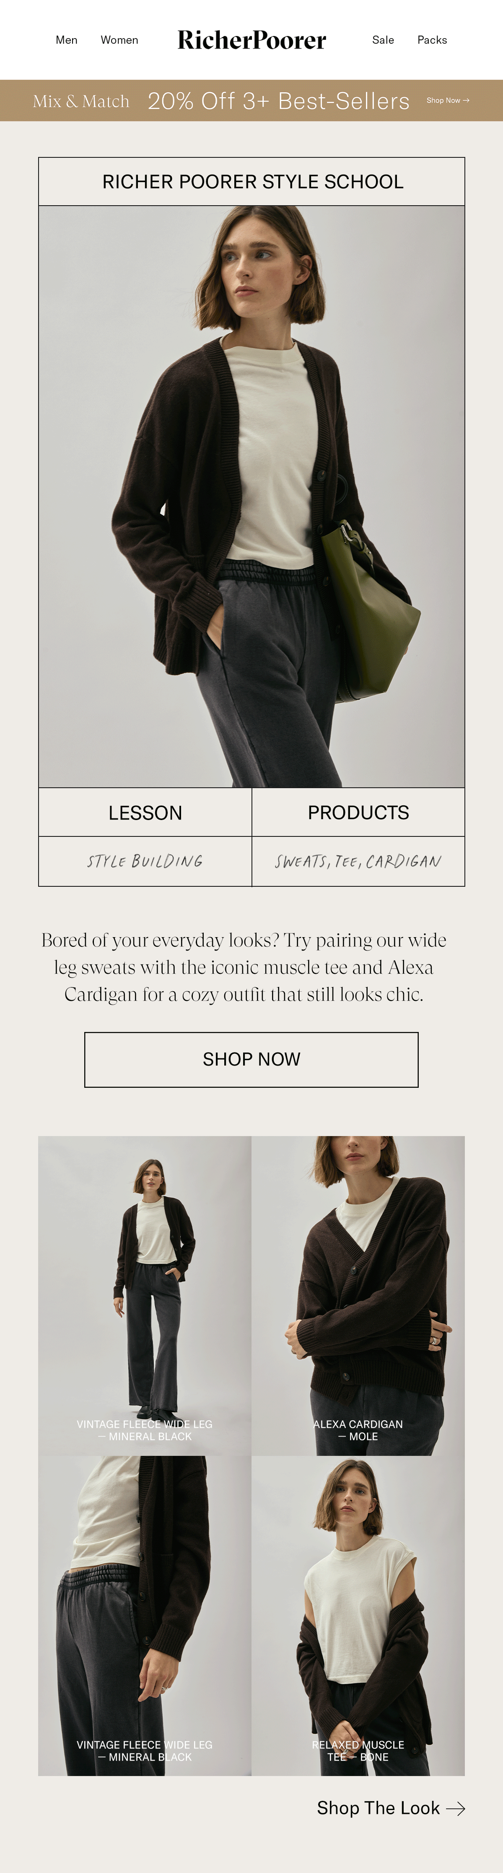The image size is (503, 1873).
Task: Open the Women navigation link
Action: tap(119, 40)
